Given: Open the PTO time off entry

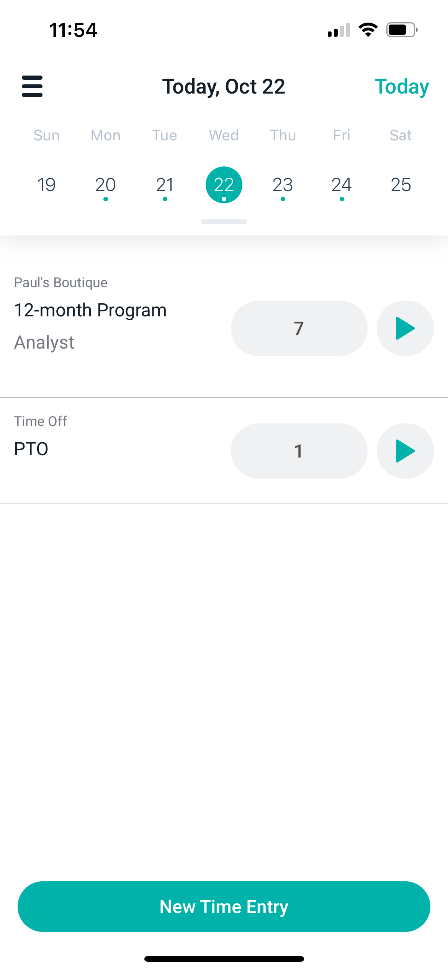Looking at the screenshot, I should pyautogui.click(x=31, y=449).
